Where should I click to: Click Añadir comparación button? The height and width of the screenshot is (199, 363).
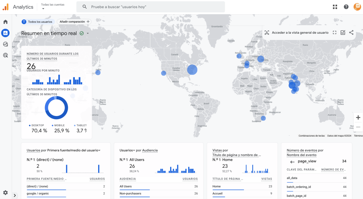(x=74, y=22)
